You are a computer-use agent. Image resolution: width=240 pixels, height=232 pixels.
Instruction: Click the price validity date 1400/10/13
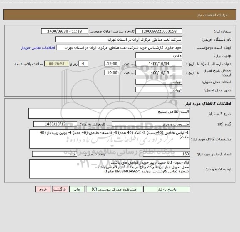tap(159, 73)
